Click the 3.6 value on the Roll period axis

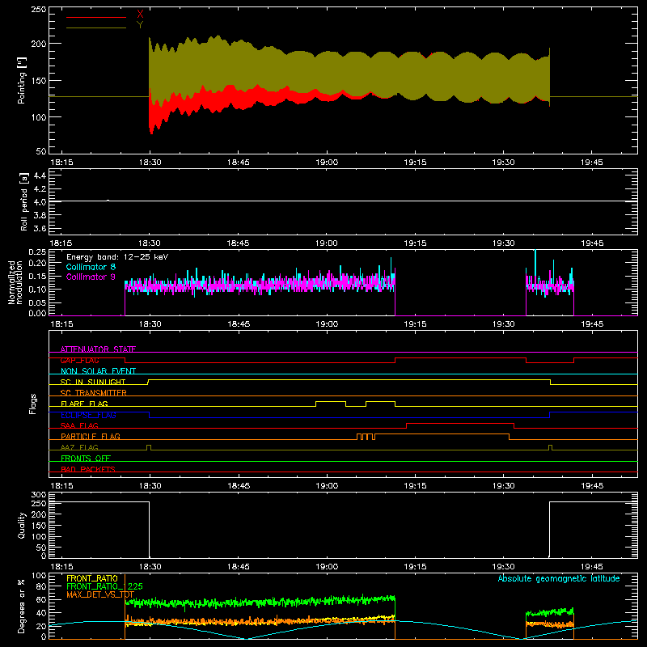pyautogui.click(x=40, y=229)
